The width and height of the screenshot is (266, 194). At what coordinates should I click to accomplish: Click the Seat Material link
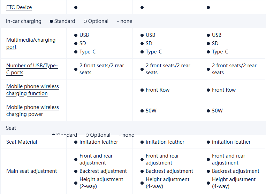coord(22,142)
